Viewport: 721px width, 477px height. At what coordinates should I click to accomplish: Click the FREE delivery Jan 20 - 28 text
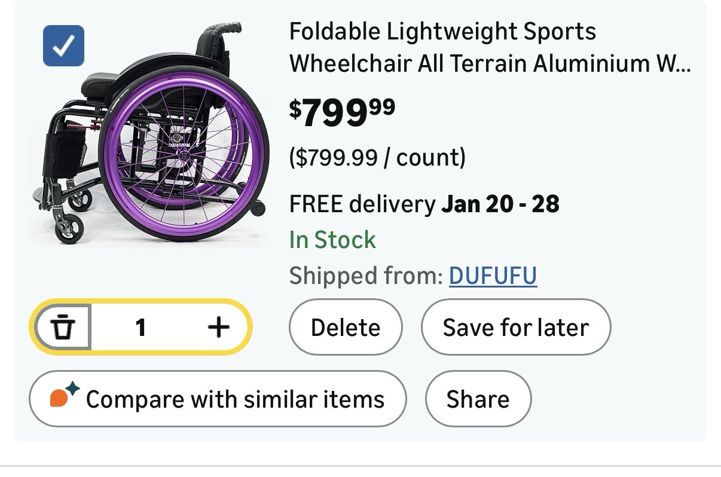coord(424,204)
